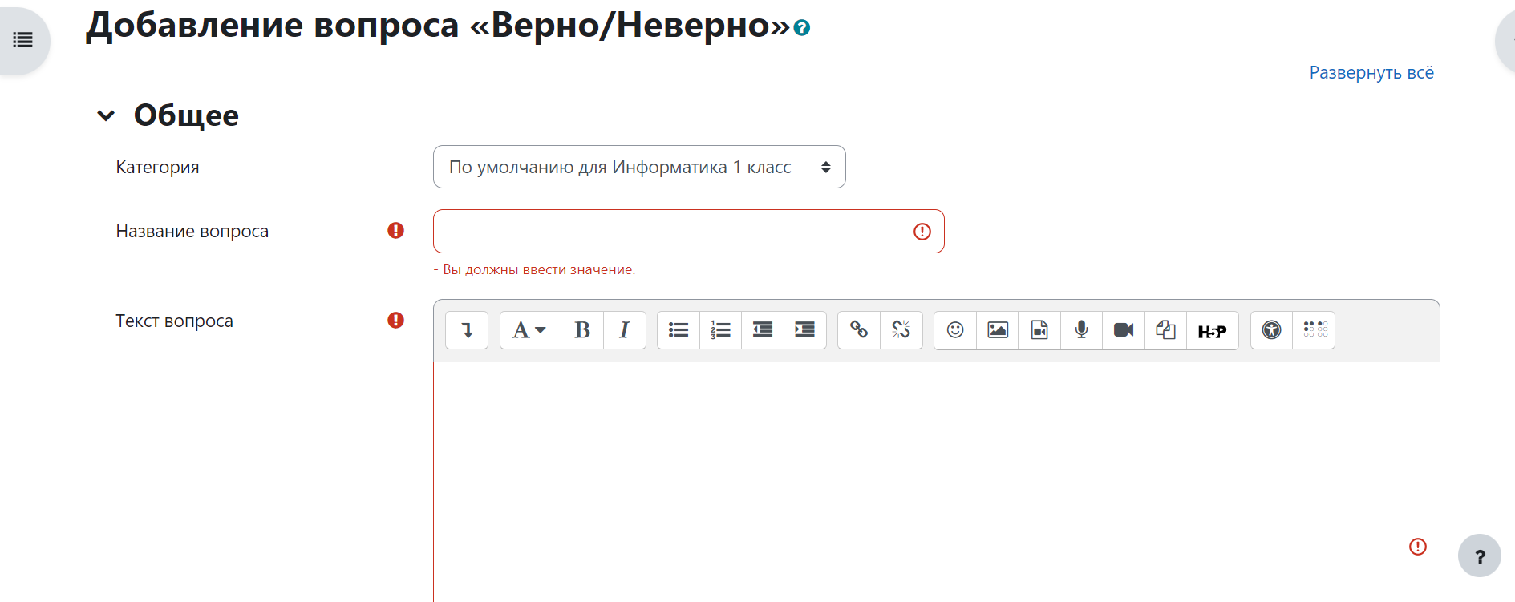Open the Категория dropdown
This screenshot has height=602, width=1515.
point(639,167)
